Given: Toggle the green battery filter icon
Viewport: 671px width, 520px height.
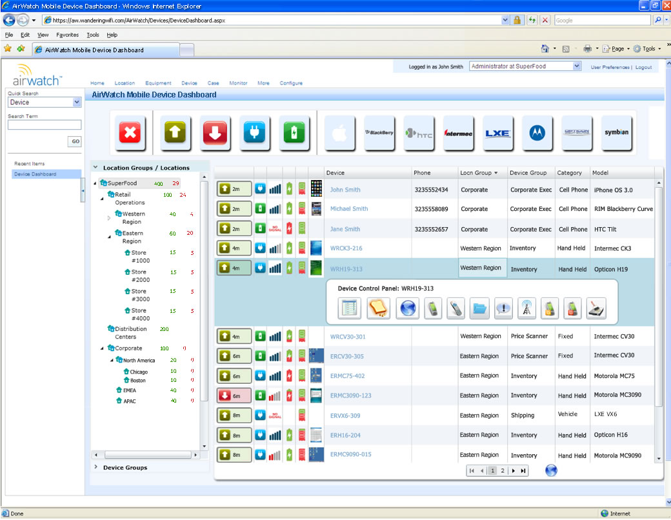Looking at the screenshot, I should pos(295,134).
